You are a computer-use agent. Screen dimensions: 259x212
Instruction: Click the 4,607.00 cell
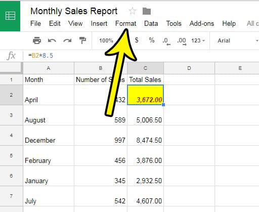pos(145,196)
